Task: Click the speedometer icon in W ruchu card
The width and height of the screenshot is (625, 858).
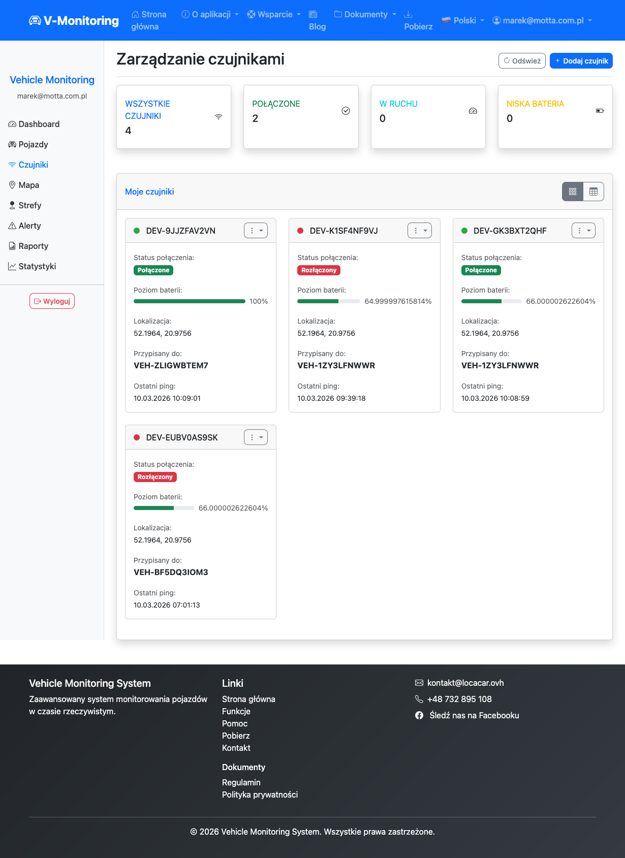Action: pyautogui.click(x=473, y=111)
